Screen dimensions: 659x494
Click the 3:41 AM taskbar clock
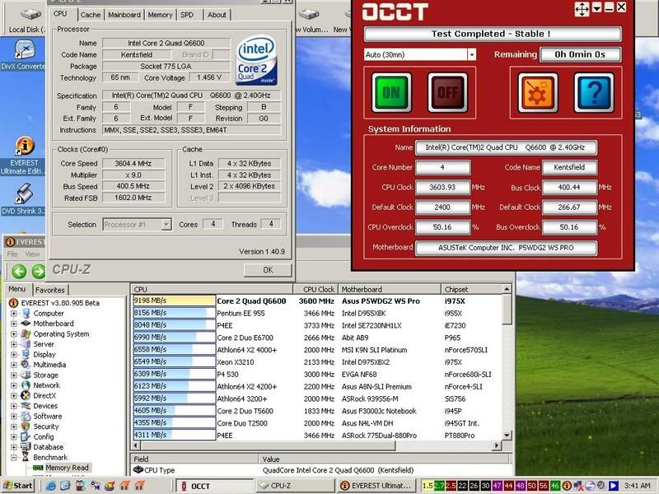[x=637, y=486]
